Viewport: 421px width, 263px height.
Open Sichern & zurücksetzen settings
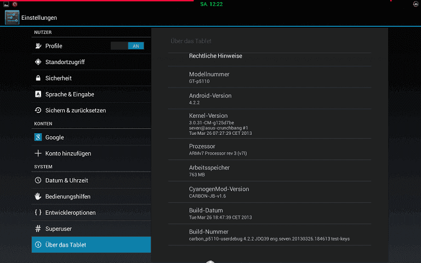[91, 110]
